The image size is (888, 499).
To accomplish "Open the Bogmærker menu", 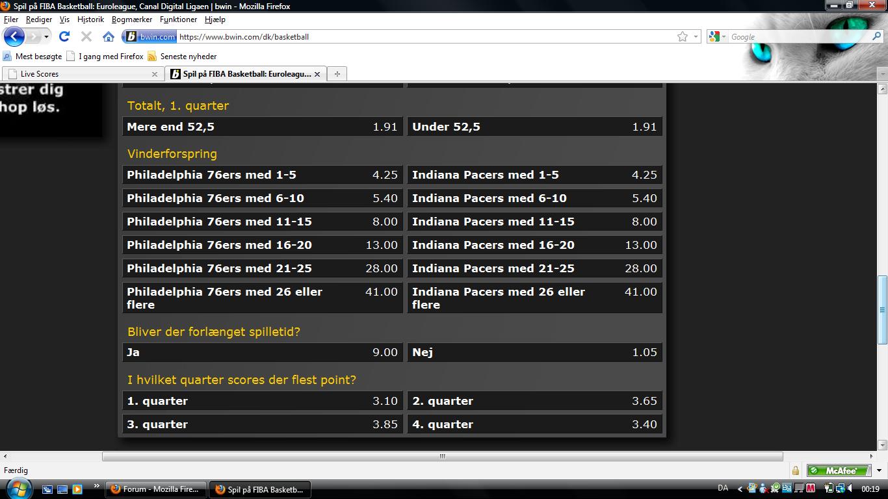I will coord(132,19).
